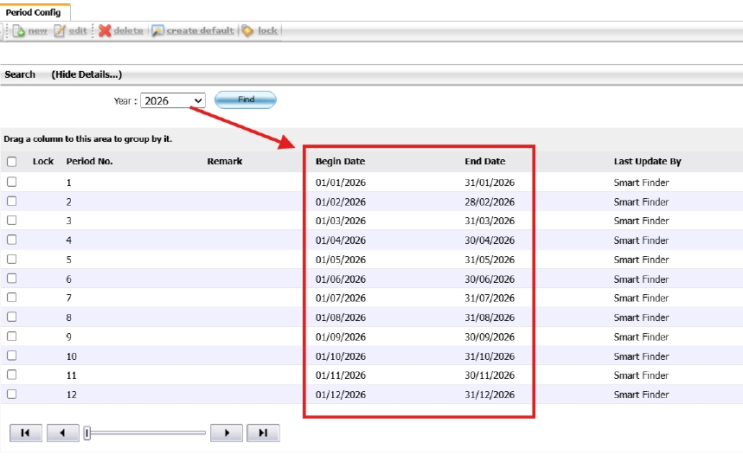Select the checkbox for period 6

click(x=12, y=279)
